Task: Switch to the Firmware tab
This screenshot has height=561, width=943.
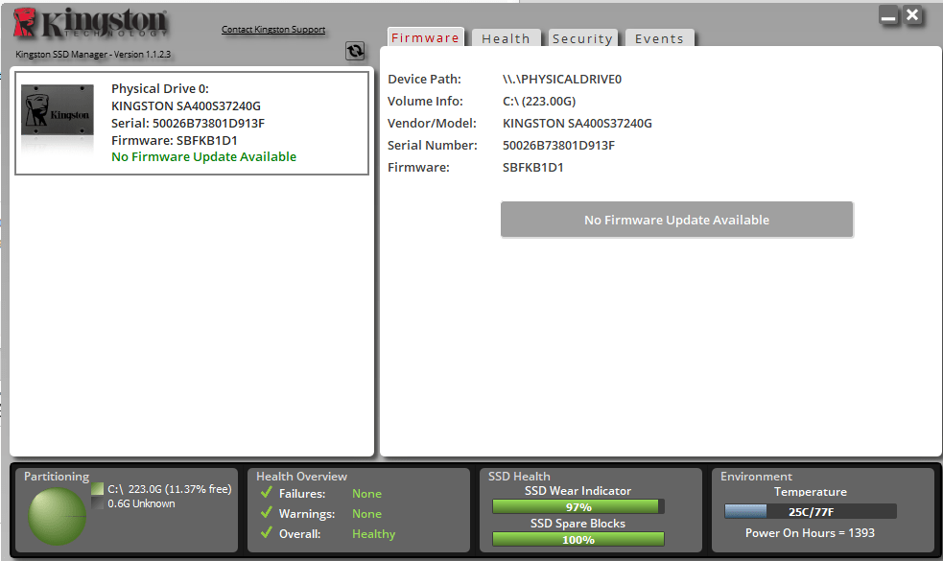Action: click(x=425, y=37)
